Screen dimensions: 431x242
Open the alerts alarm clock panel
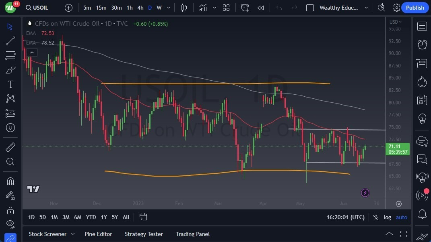422,45
